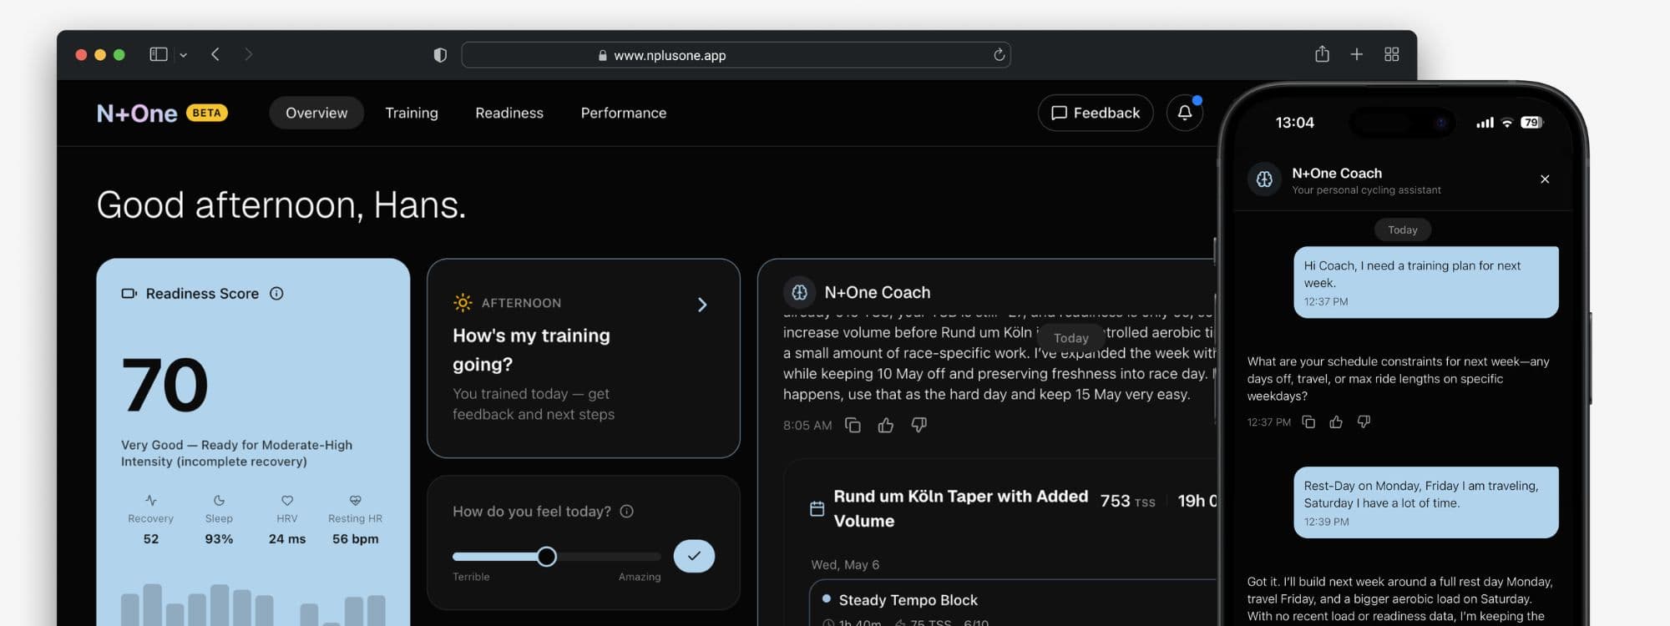Focus the www.nplusone.app address bar
Screen dimensions: 1670x626
736,55
